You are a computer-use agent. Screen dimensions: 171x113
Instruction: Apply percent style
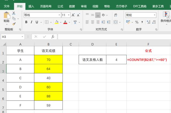(137, 22)
